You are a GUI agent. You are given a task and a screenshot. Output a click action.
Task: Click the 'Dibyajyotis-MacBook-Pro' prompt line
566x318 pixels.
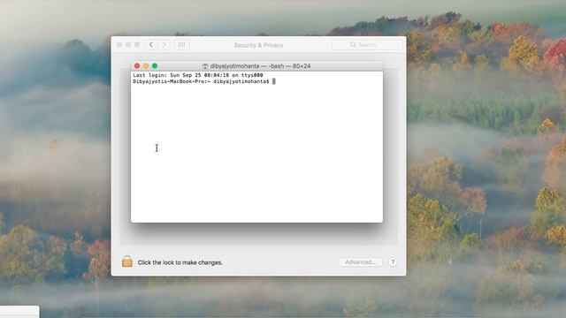click(x=201, y=81)
